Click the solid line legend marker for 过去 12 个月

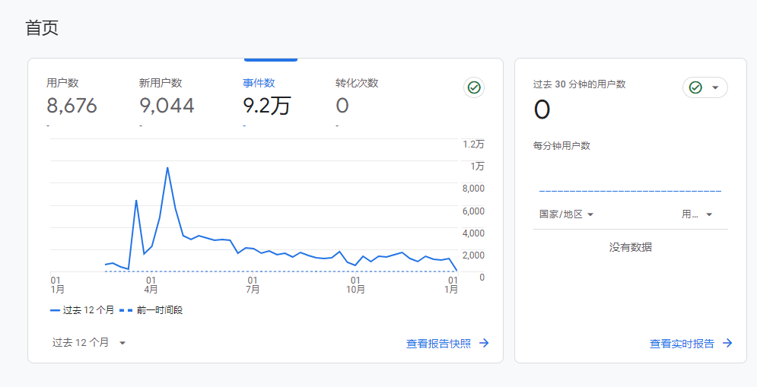coord(55,310)
